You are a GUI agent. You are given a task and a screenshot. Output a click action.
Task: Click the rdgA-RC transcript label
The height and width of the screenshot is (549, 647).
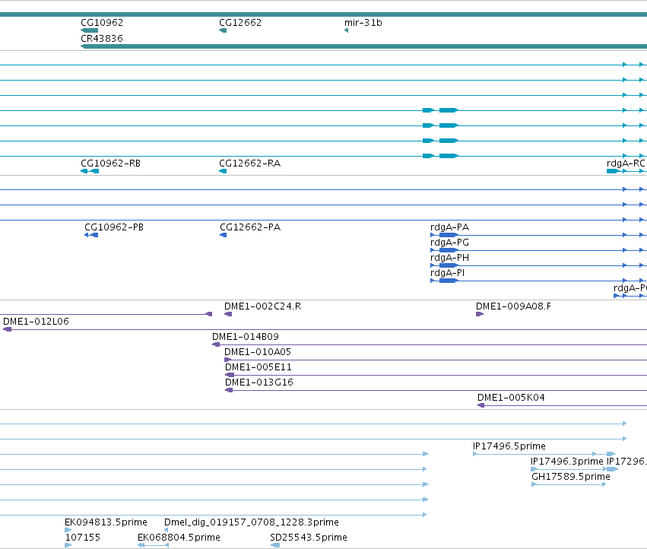[x=626, y=163]
